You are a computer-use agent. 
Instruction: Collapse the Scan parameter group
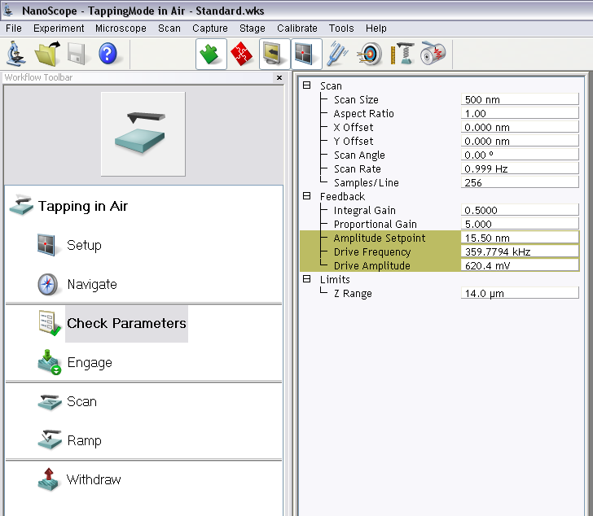307,85
